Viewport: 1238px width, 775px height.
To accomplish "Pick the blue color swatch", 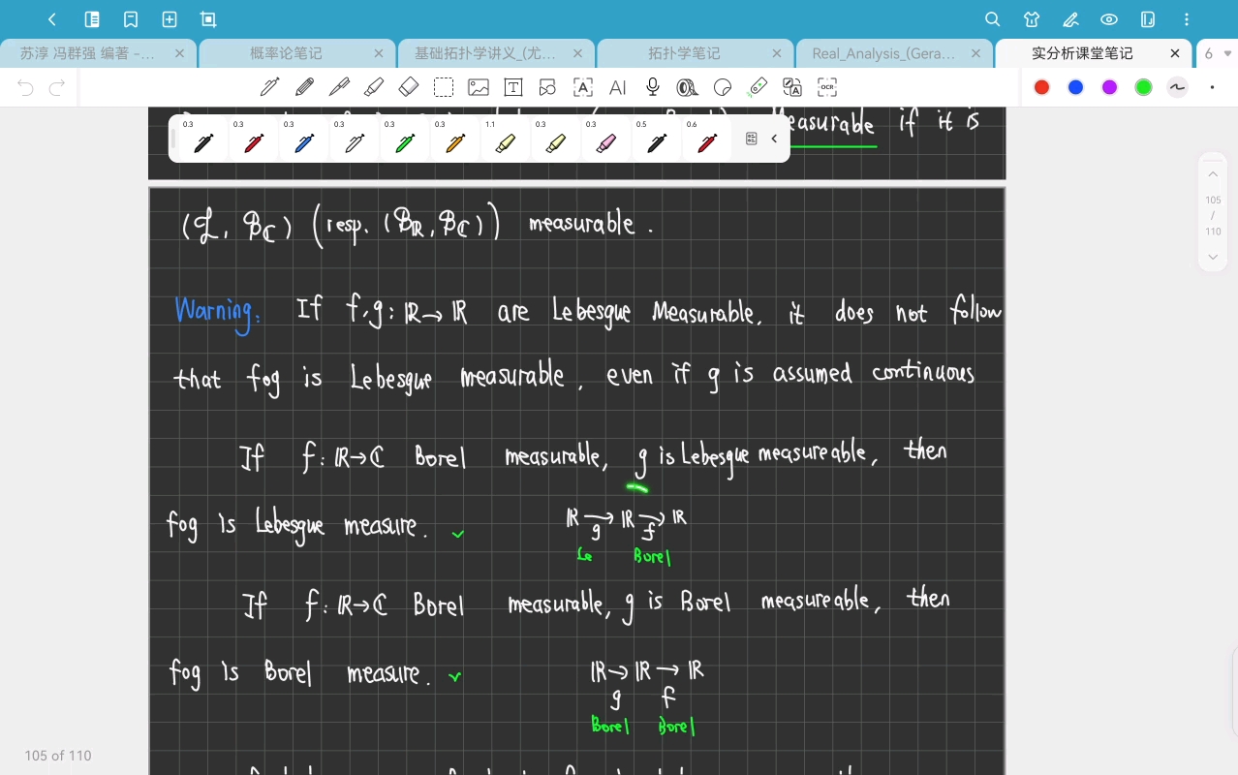I will click(1075, 87).
